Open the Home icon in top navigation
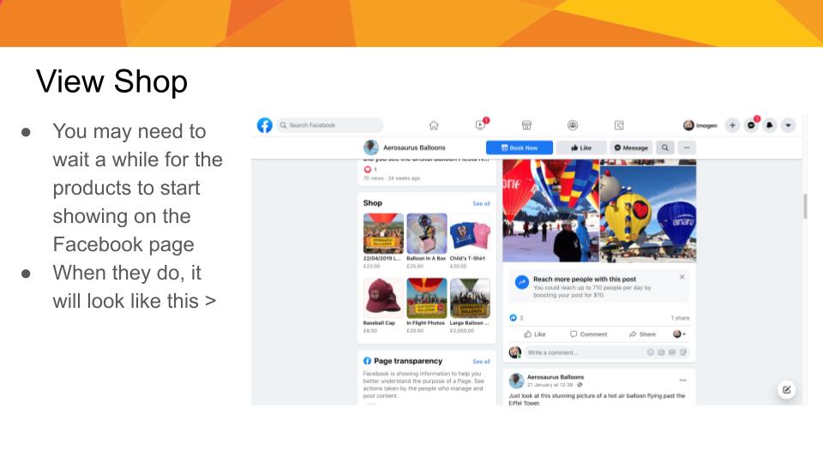 [x=434, y=125]
